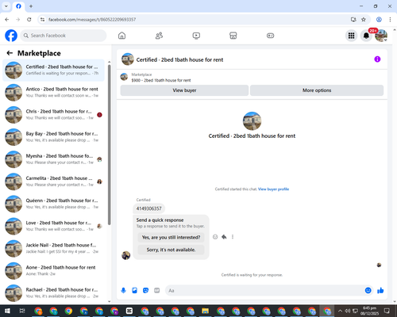Screen dimensions: 397x317
Task: Open the Marketplace storefront icon
Action: click(x=233, y=36)
